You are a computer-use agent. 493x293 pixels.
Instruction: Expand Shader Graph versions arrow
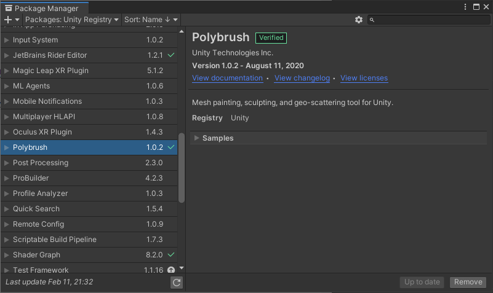pos(6,255)
